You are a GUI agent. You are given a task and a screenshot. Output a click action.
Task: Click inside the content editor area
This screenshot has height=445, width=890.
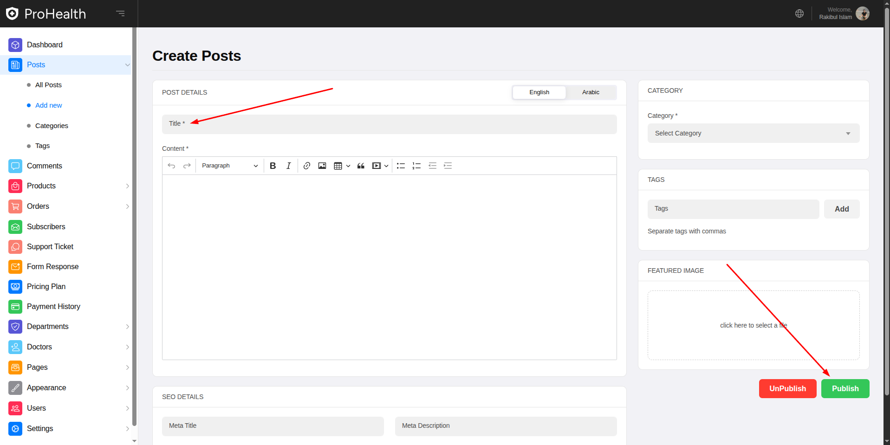pyautogui.click(x=389, y=267)
